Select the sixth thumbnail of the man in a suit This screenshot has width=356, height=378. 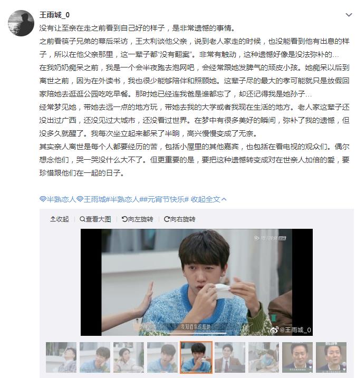[x=230, y=357]
